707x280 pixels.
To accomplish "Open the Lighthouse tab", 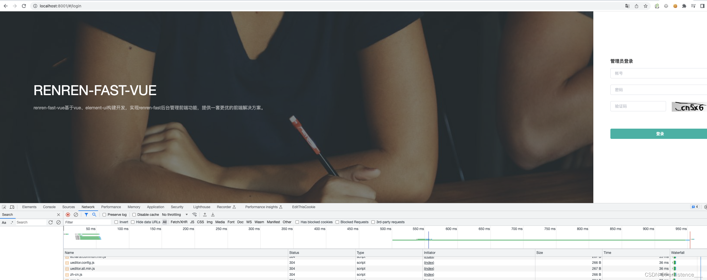I will pyautogui.click(x=202, y=207).
